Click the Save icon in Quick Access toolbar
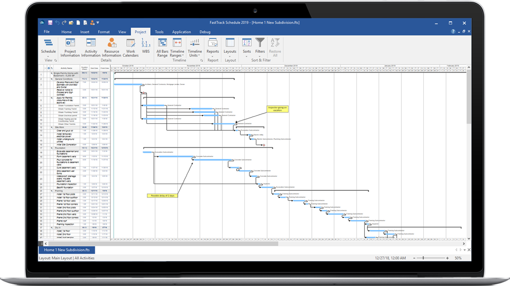The height and width of the screenshot is (286, 510). 50,23
